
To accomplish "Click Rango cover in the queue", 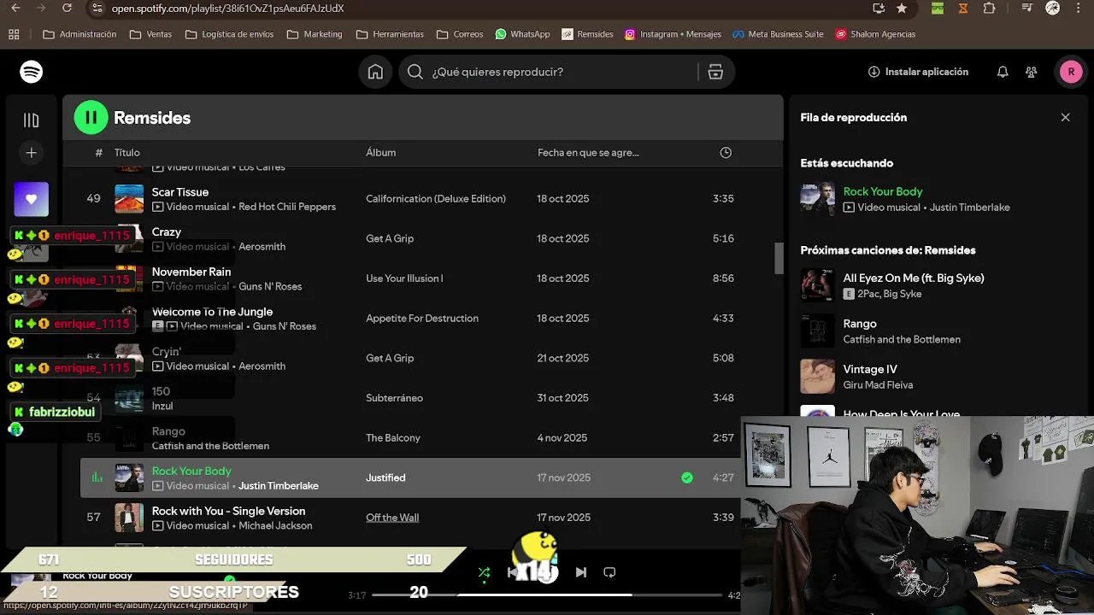I will (x=817, y=331).
